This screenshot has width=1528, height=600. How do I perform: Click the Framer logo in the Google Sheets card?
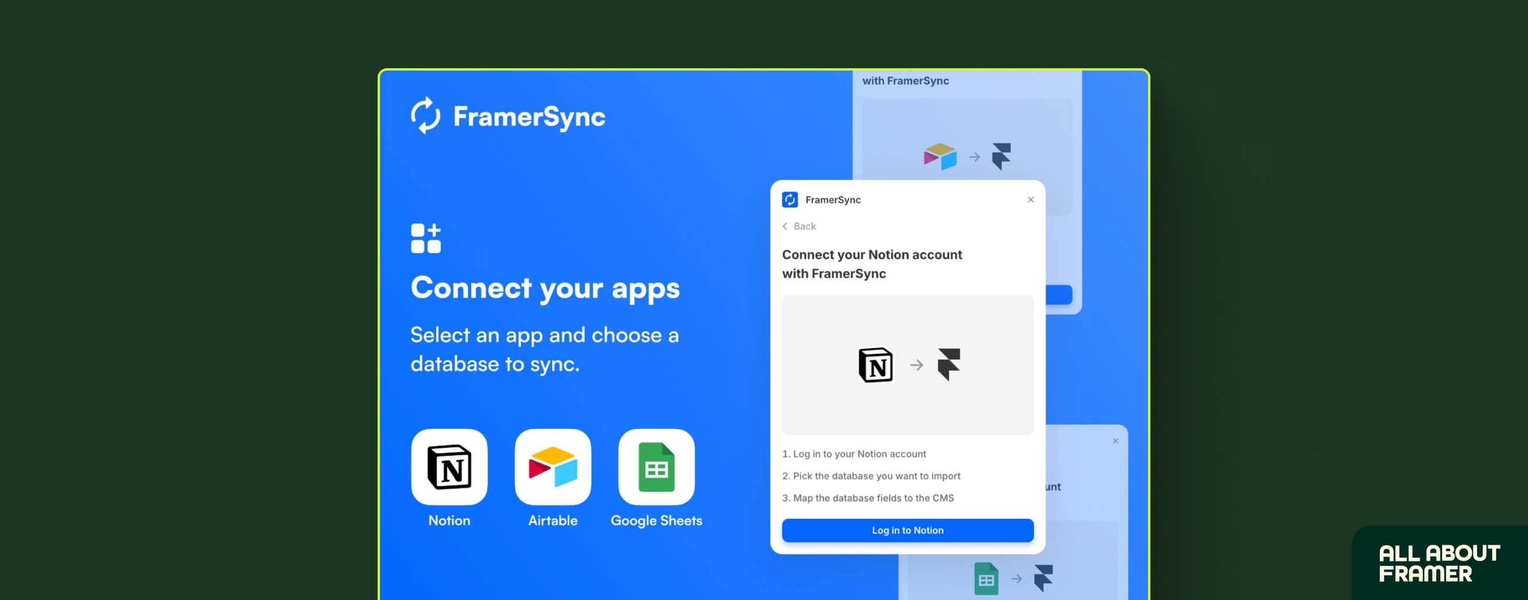(x=1043, y=578)
